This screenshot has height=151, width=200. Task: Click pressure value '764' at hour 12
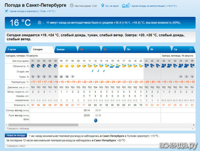95,87
